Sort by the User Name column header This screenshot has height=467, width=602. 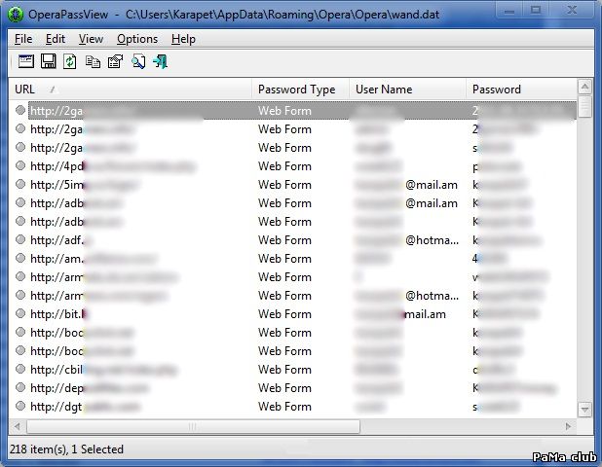[x=408, y=89]
